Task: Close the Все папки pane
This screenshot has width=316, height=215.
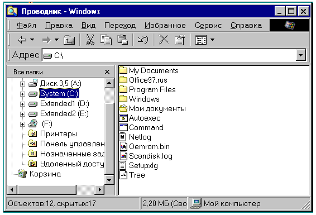Action: coord(107,72)
